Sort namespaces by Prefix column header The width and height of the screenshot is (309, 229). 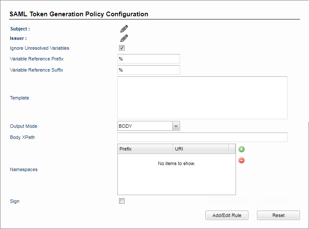coord(145,149)
